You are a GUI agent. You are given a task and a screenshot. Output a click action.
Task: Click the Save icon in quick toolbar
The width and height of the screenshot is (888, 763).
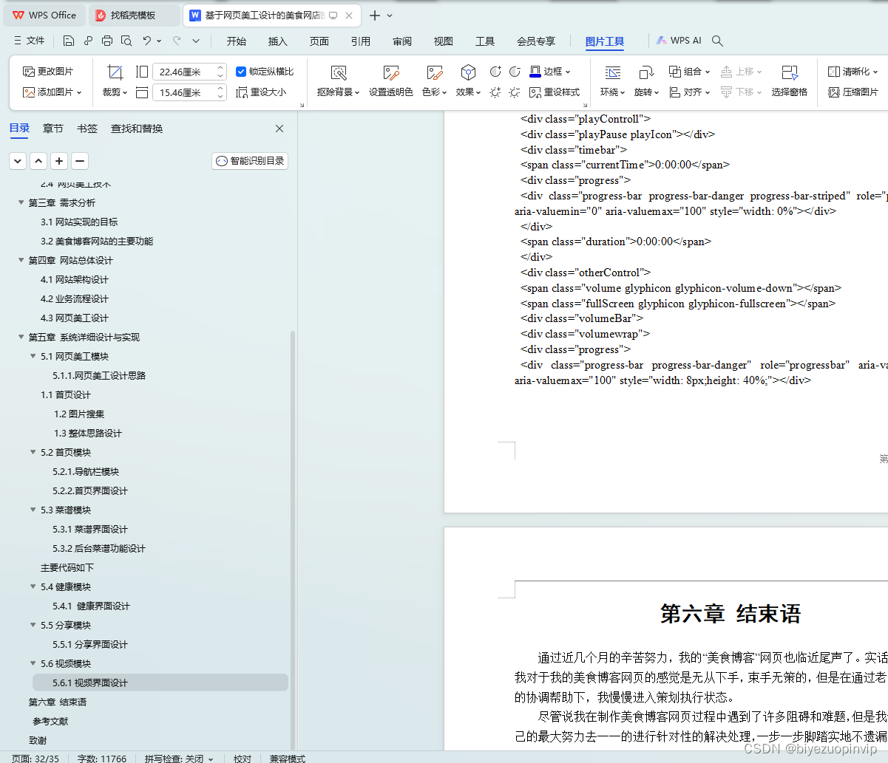tap(69, 41)
